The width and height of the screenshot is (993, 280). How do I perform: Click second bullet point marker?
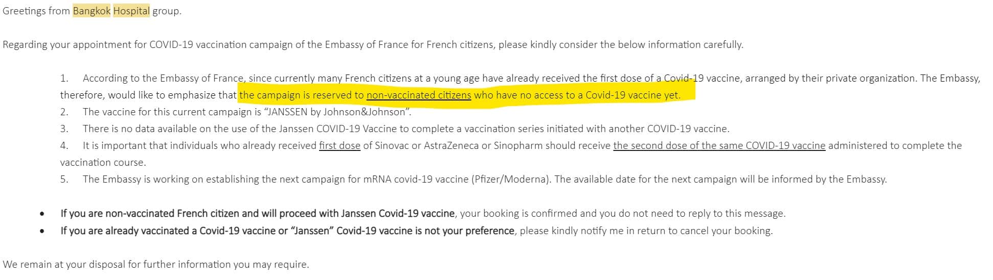(42, 232)
